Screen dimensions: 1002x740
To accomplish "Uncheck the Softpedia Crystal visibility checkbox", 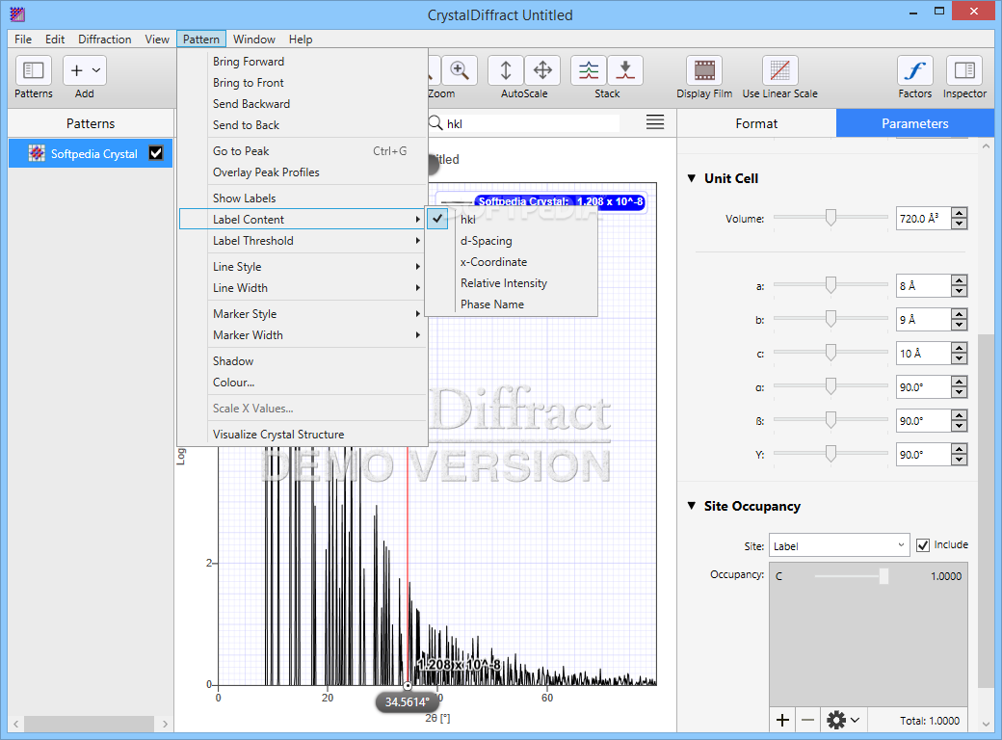I will [156, 153].
